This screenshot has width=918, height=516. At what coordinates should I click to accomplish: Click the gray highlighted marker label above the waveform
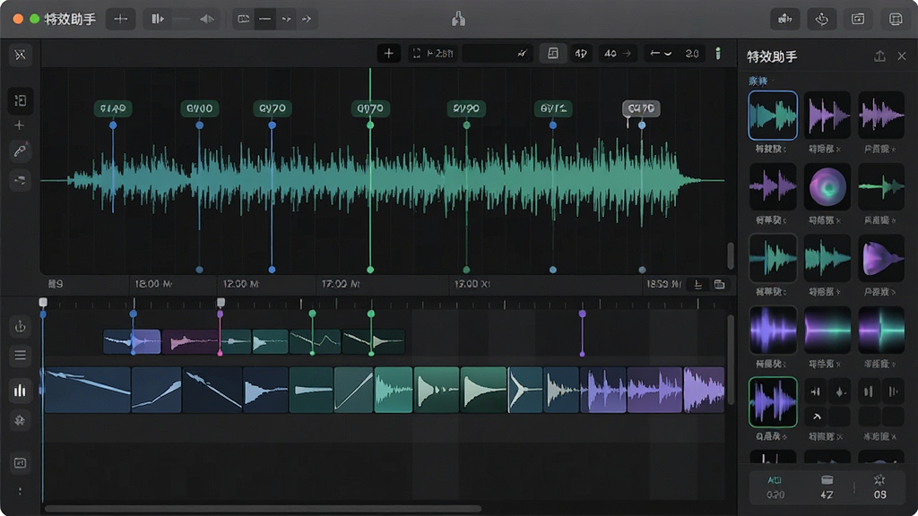[x=641, y=108]
